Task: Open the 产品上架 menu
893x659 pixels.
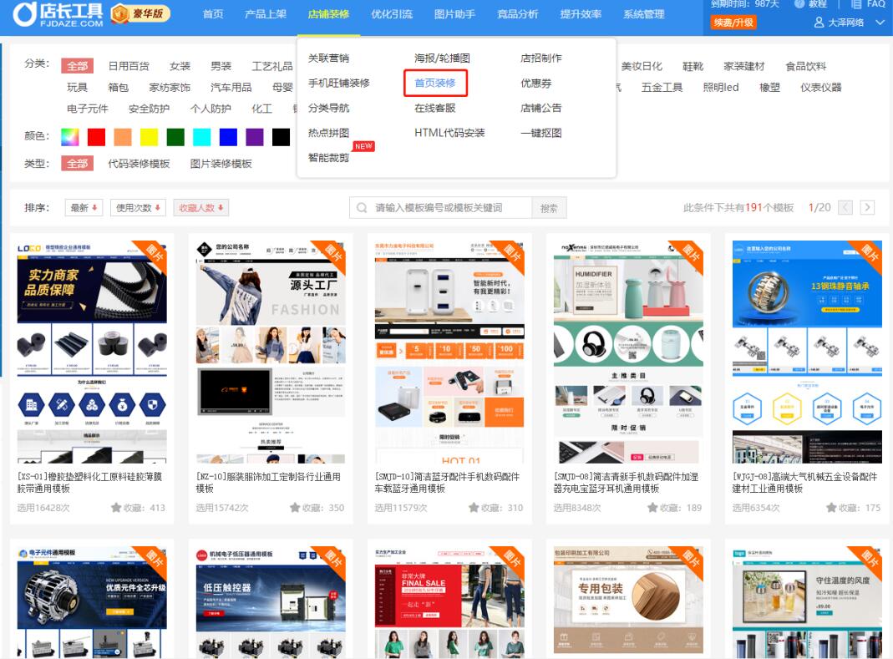Action: [266, 14]
